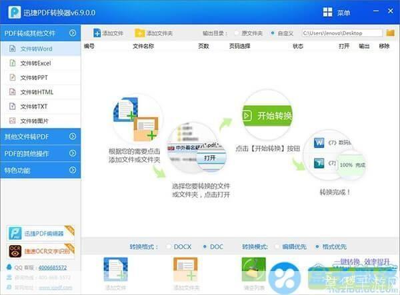The image size is (400, 295).
Task: Click the output path field C:\Users\lenovo\Desktop
Action: [x=342, y=33]
